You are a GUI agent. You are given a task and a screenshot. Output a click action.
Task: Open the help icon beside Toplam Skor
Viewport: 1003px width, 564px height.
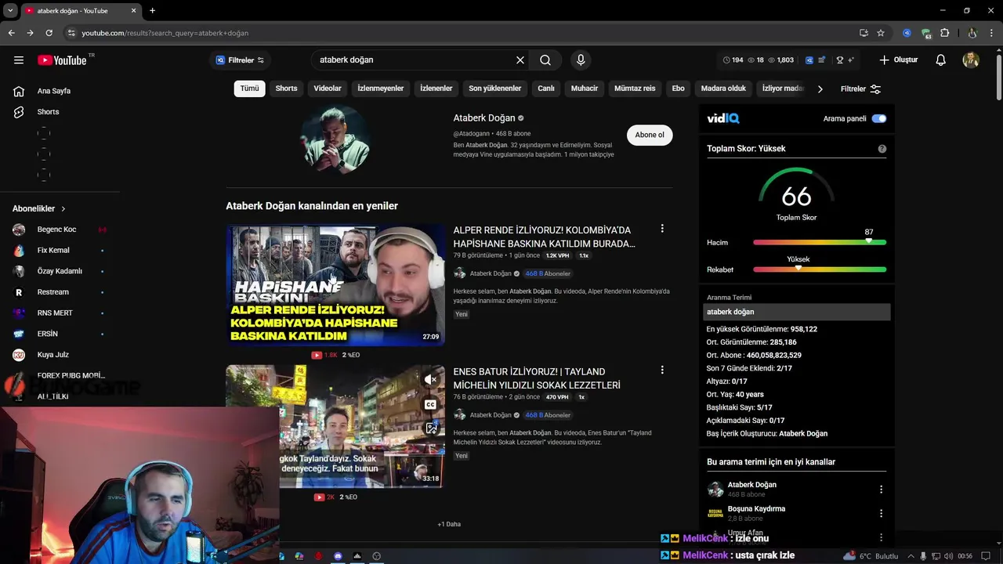tap(882, 149)
